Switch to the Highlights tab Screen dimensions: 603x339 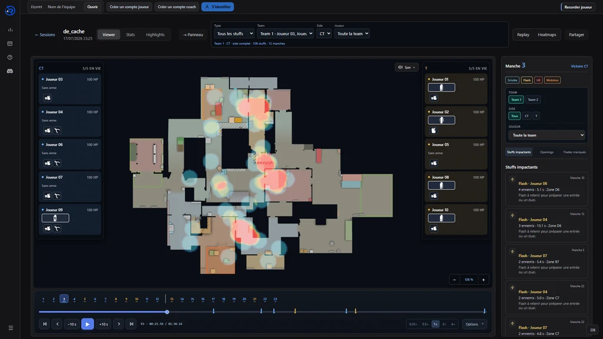(155, 35)
